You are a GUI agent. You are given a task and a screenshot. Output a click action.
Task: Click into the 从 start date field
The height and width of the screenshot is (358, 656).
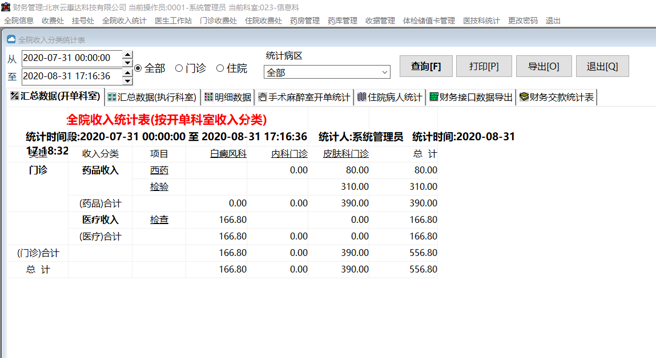[71, 58]
